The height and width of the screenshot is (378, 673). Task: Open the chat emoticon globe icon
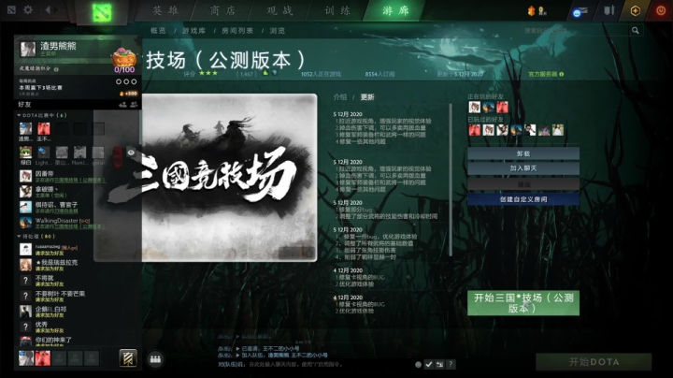click(x=418, y=364)
